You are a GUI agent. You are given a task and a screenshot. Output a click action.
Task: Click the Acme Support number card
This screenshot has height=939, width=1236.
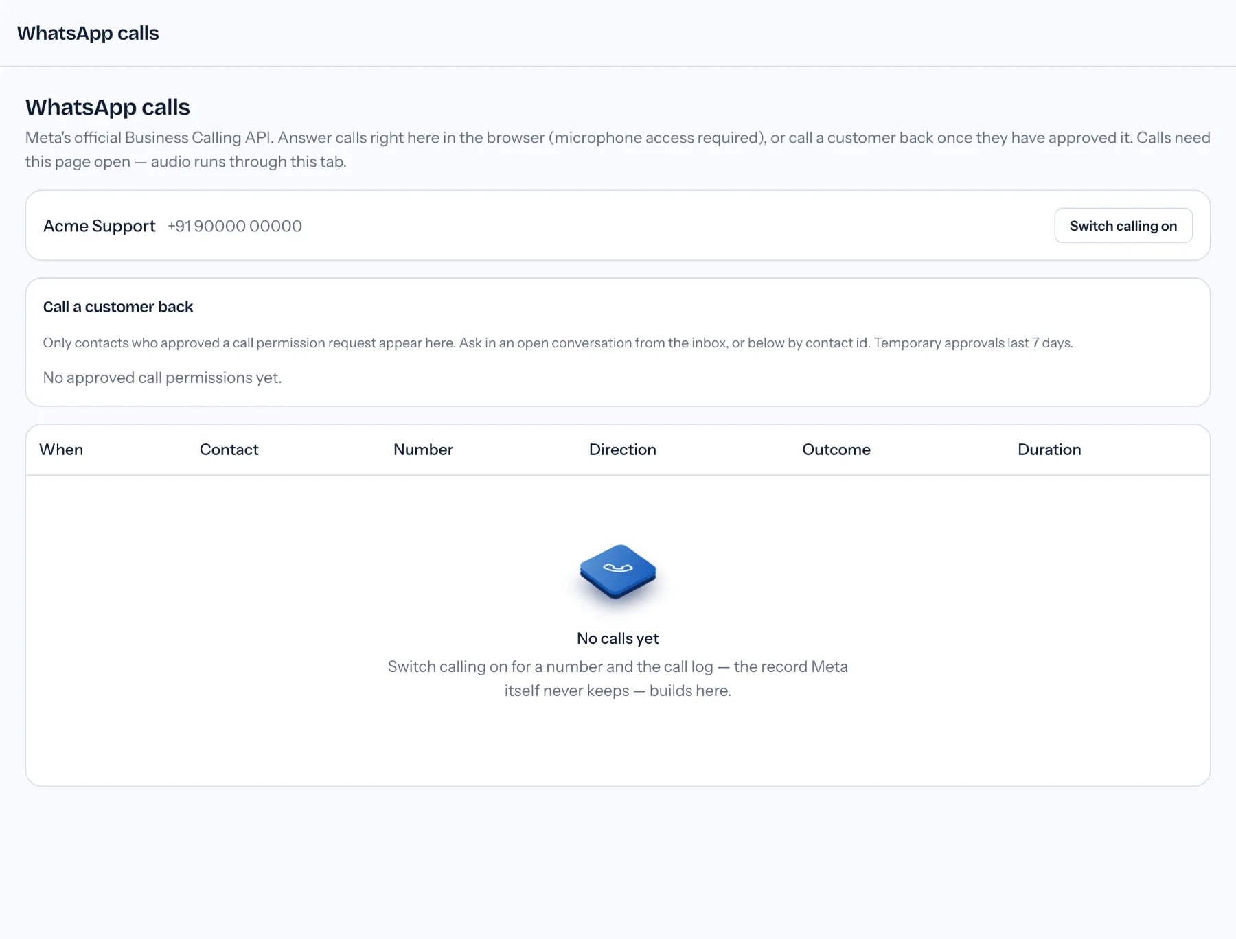pyautogui.click(x=618, y=225)
